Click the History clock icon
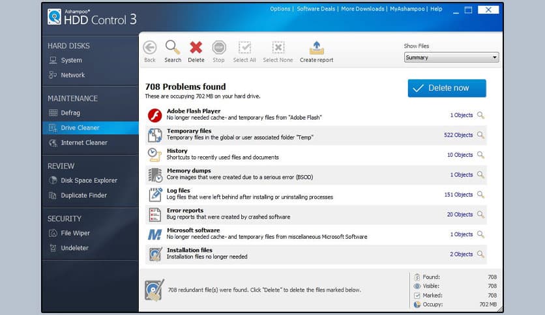 [x=155, y=155]
